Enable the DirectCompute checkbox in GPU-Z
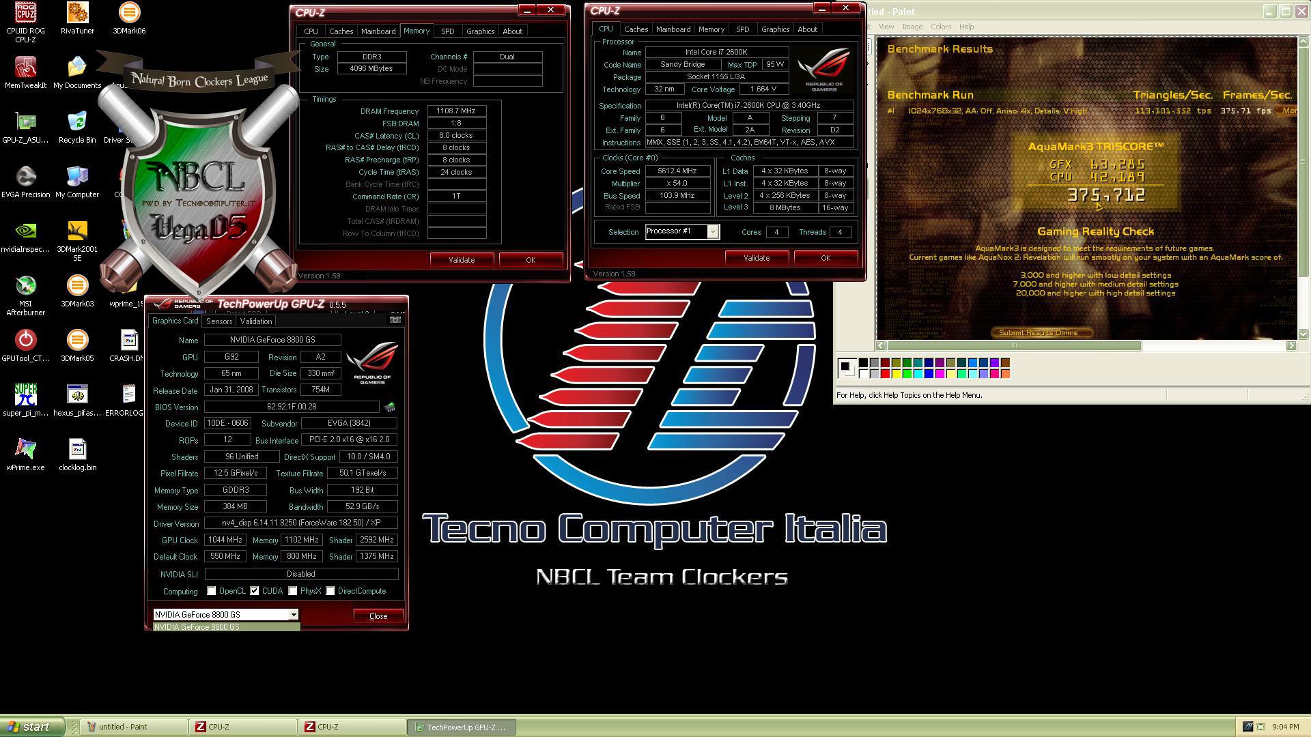Screen dimensions: 1311x737 (330, 591)
